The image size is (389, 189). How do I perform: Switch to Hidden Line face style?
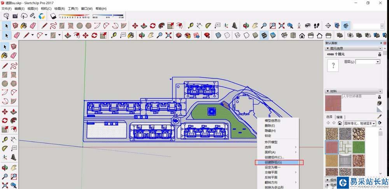pos(246,35)
